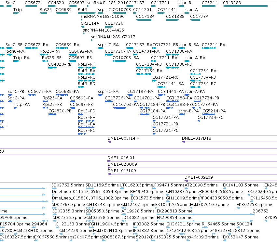277x242 pixels.
Task: Select the RpS25 gene label
Action: (x=46, y=10)
